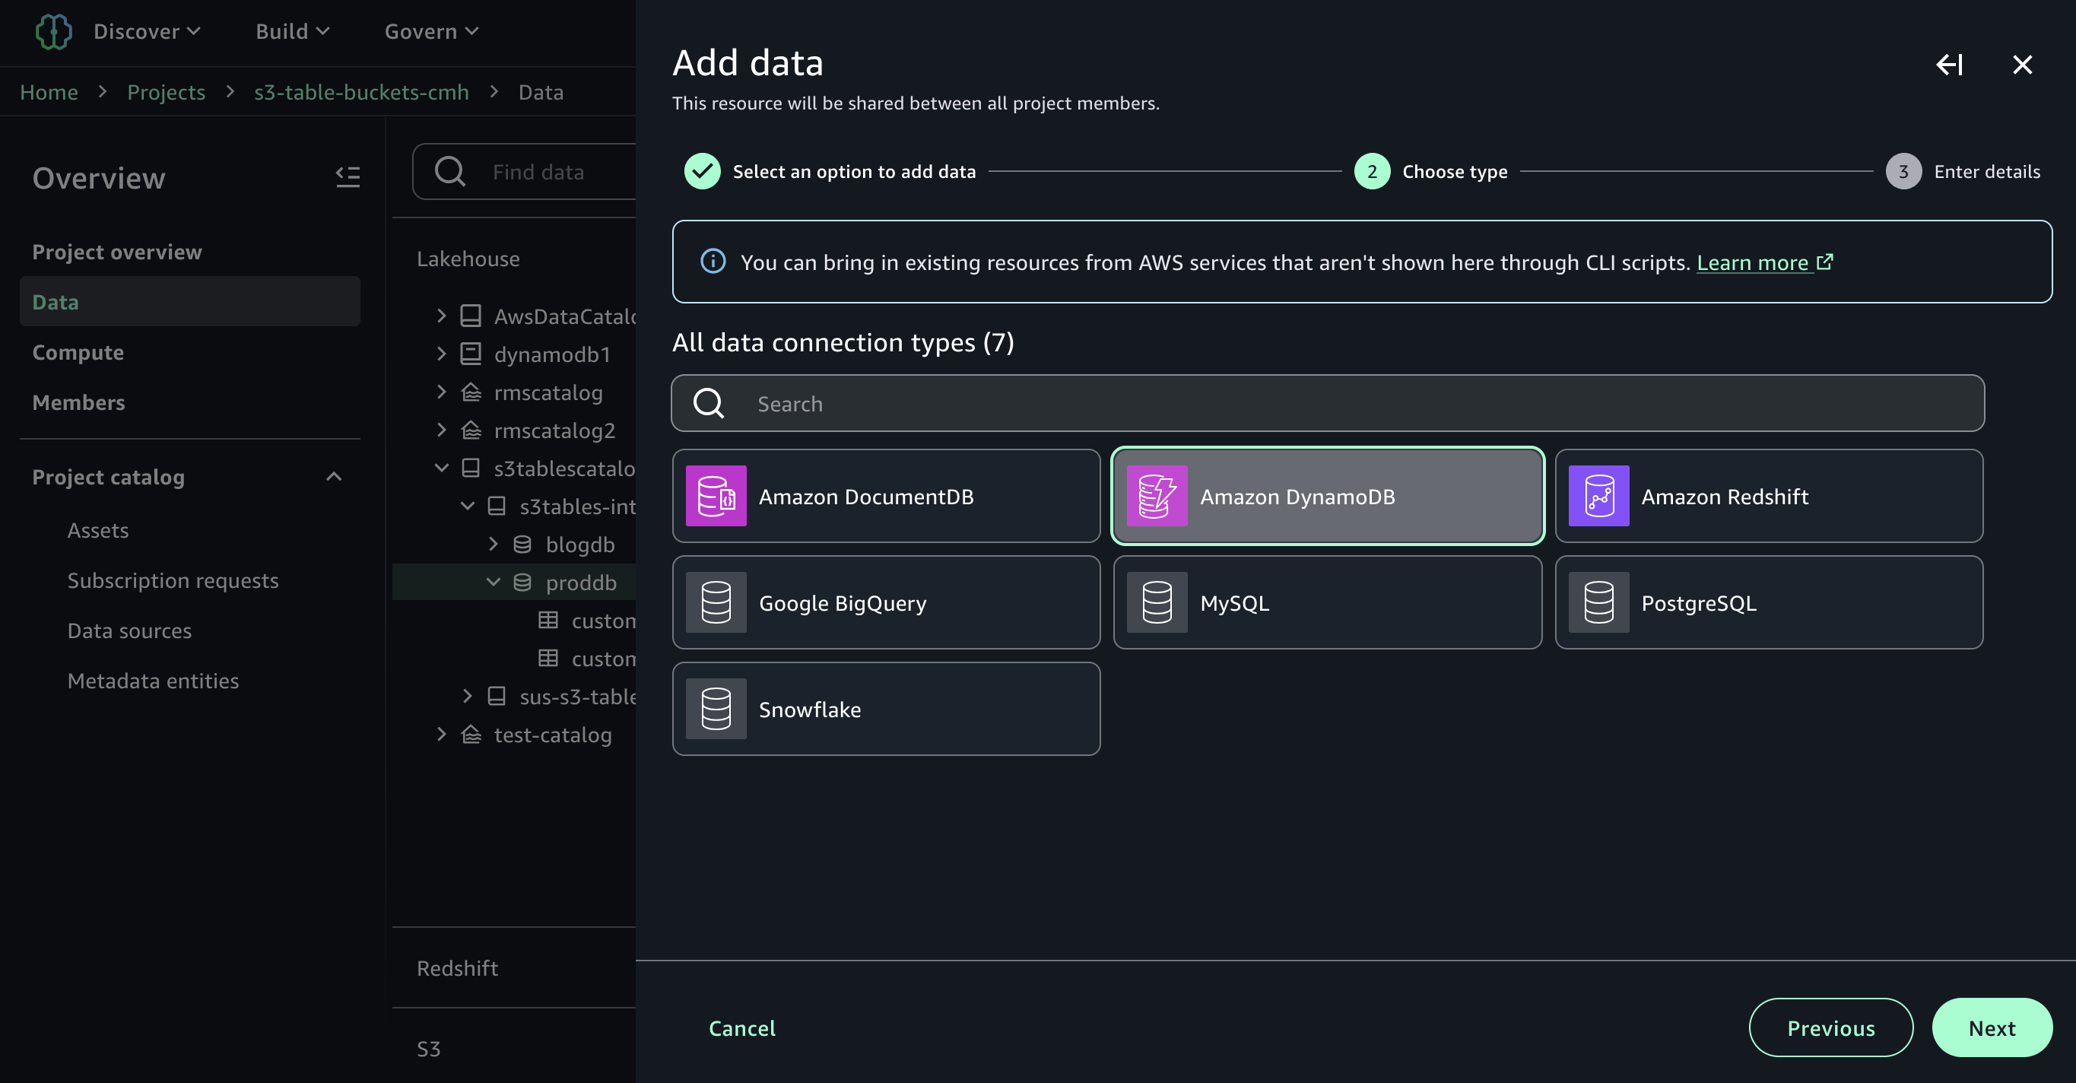Image resolution: width=2076 pixels, height=1083 pixels.
Task: Click the Next button
Action: click(1991, 1027)
